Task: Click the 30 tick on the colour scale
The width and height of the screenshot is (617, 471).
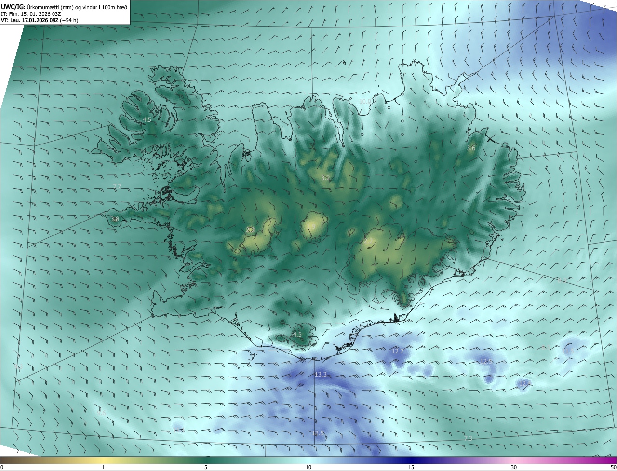Action: click(x=514, y=467)
